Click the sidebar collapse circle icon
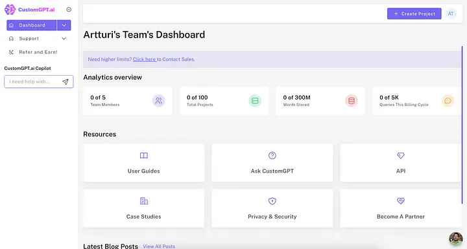This screenshot has height=249, width=467. coord(69,10)
